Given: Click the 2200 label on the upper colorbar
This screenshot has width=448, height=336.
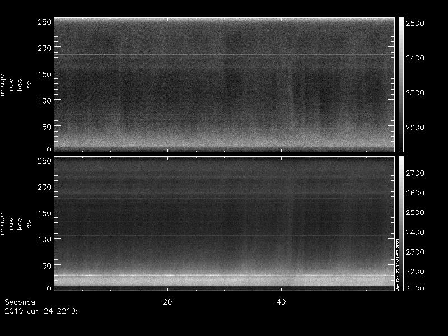Looking at the screenshot, I should pos(415,128).
